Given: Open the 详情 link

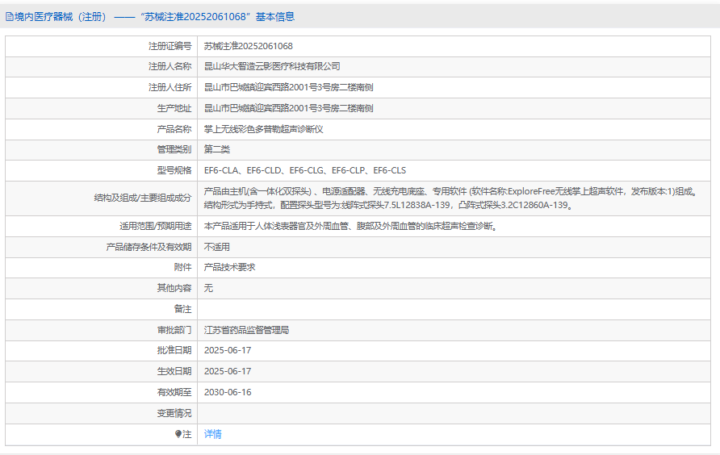Looking at the screenshot, I should pos(212,434).
